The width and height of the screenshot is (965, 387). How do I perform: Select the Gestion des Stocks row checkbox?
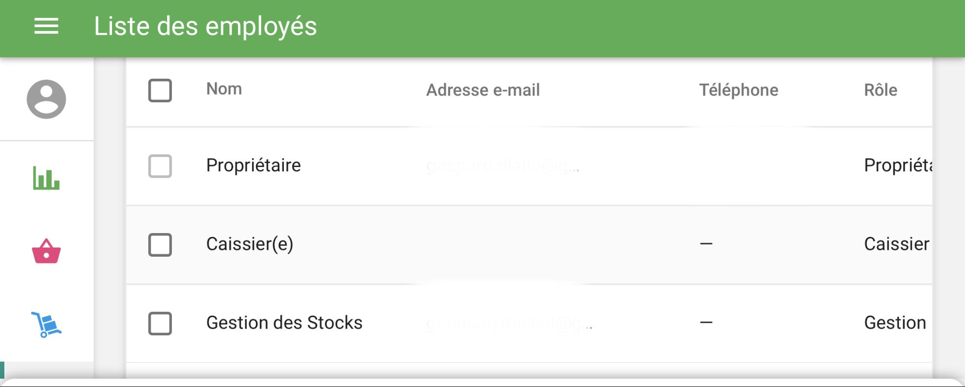160,323
